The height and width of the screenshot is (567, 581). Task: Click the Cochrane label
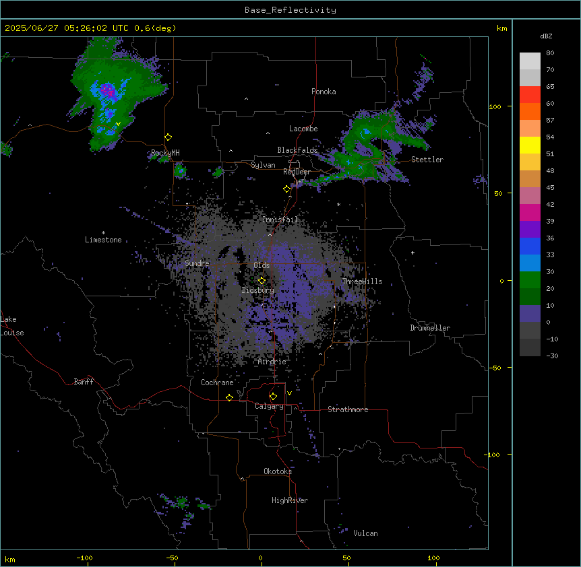[x=217, y=382]
